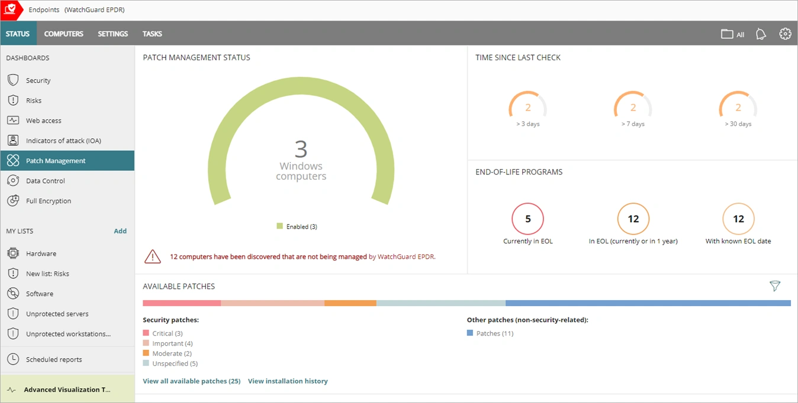Image resolution: width=798 pixels, height=403 pixels.
Task: Open the settings gear icon
Action: click(785, 34)
